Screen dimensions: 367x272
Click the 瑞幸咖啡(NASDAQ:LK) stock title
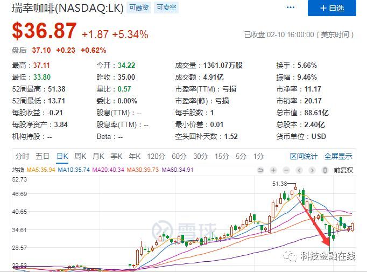click(x=68, y=8)
